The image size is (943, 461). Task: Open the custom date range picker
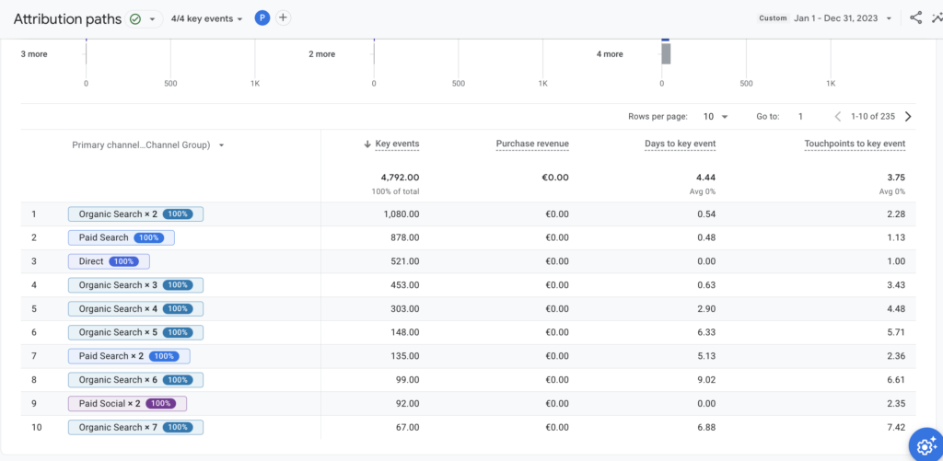[825, 18]
